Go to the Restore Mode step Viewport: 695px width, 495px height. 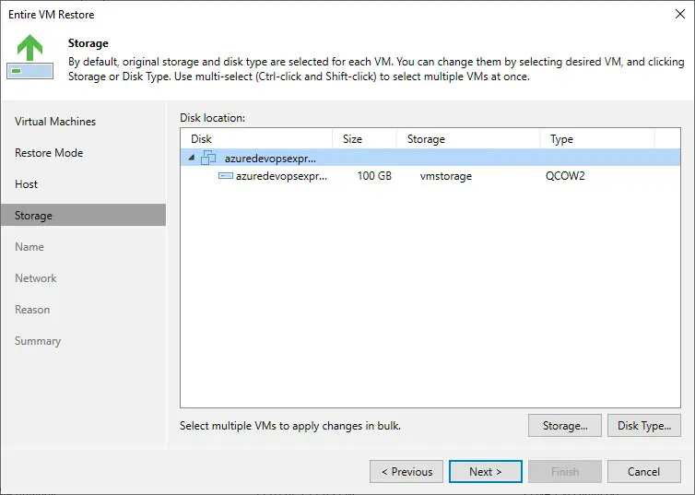(49, 153)
